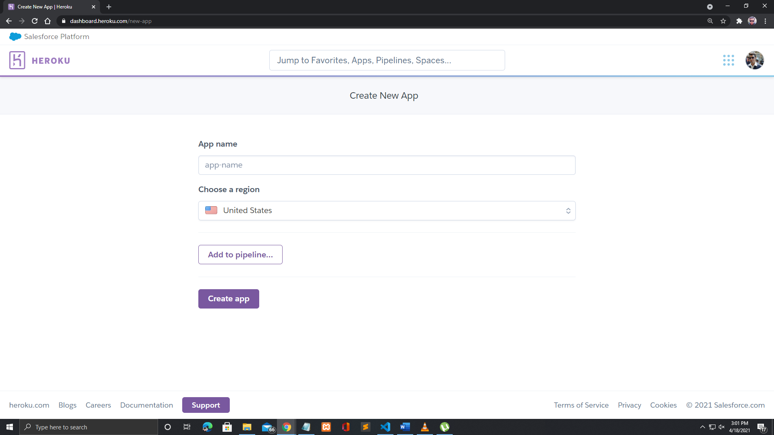Click the Add to pipeline button
The height and width of the screenshot is (435, 774).
pyautogui.click(x=240, y=255)
